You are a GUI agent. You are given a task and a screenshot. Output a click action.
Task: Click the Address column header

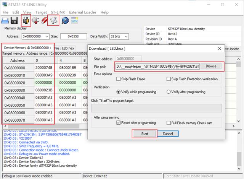pos(18,60)
